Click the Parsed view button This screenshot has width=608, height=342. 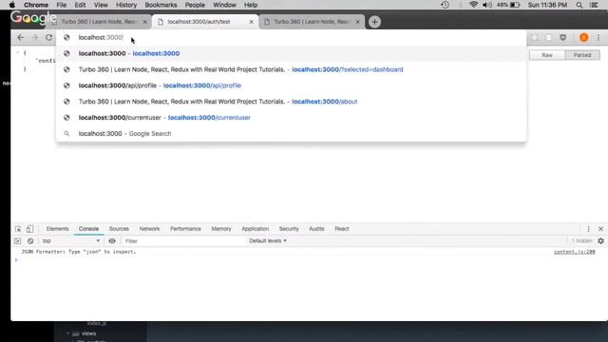coord(582,55)
